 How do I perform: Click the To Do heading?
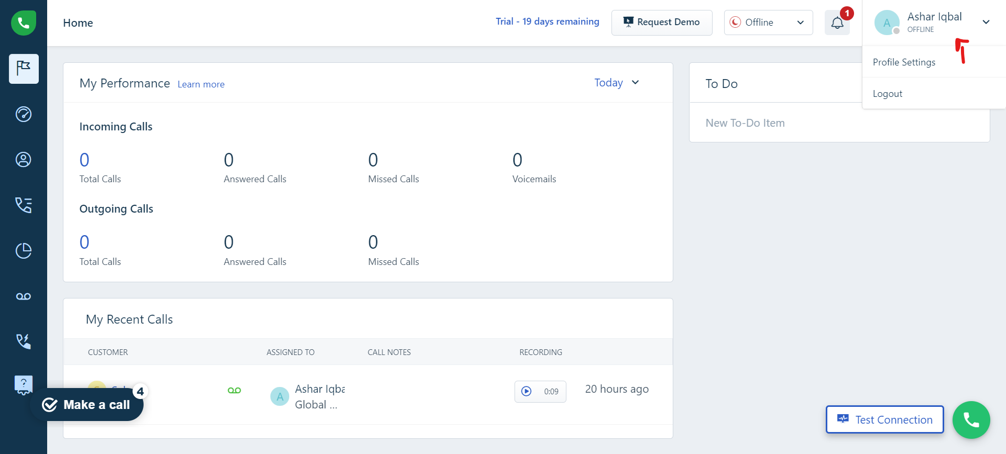[721, 84]
